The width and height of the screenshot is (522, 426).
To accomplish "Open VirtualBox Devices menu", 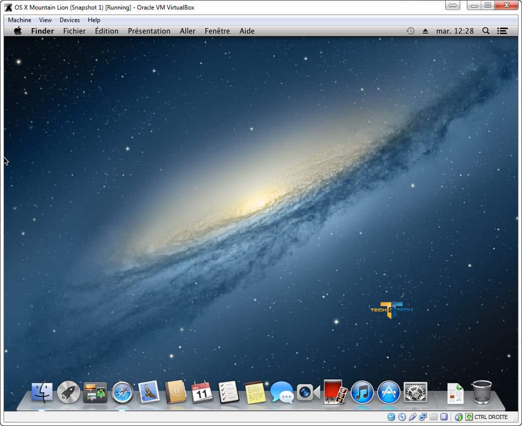I will 70,20.
